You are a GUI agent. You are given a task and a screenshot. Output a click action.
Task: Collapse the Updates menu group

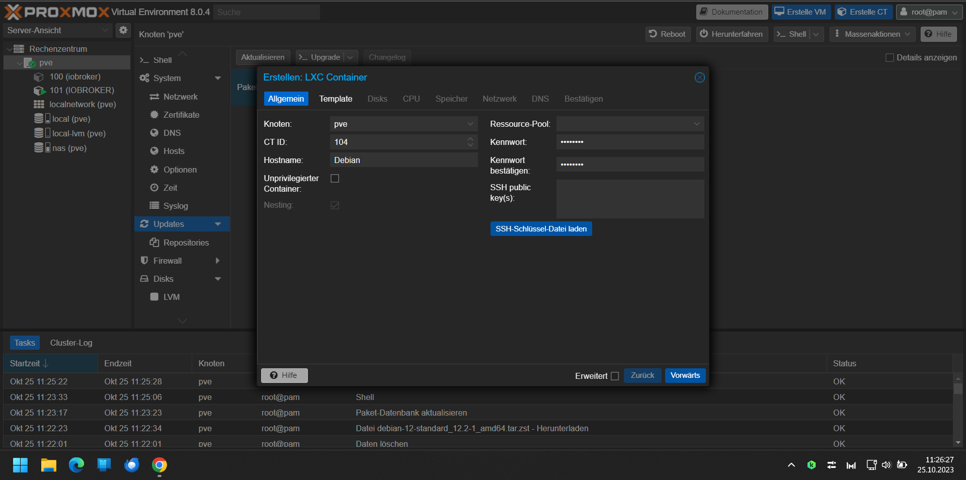[218, 224]
